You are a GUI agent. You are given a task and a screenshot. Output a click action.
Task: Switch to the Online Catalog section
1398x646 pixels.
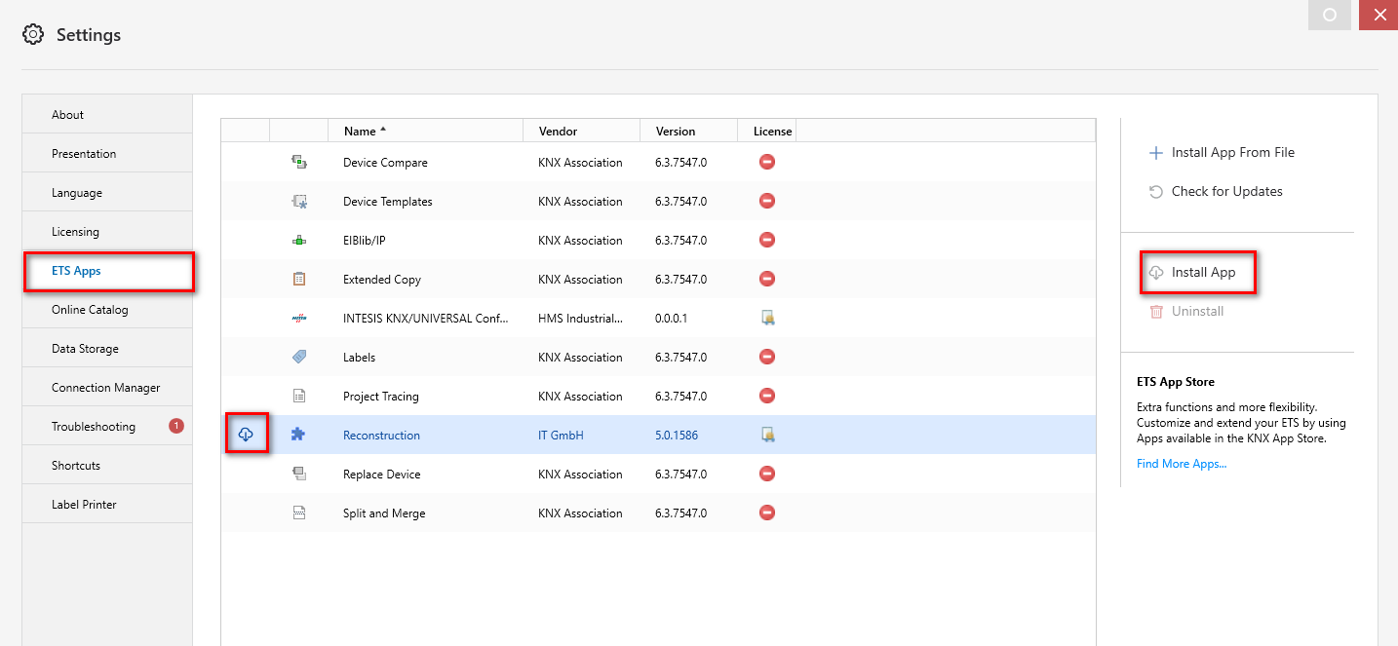point(87,309)
